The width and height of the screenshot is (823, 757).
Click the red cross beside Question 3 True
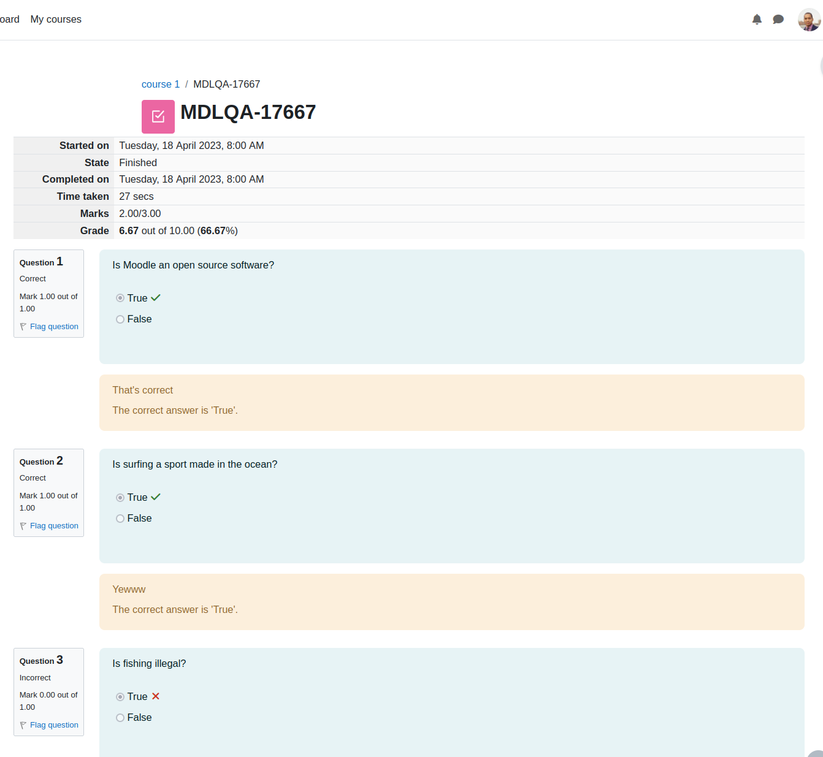pos(156,696)
